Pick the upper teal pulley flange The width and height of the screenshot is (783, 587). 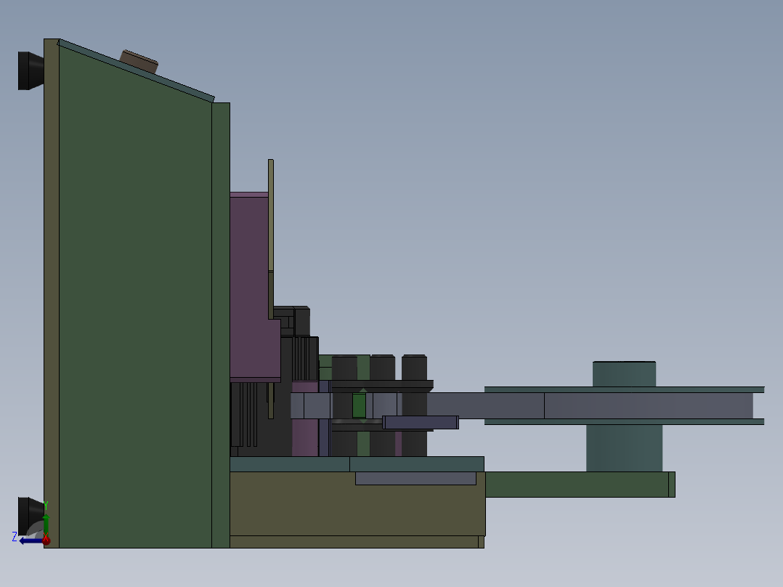coord(624,389)
